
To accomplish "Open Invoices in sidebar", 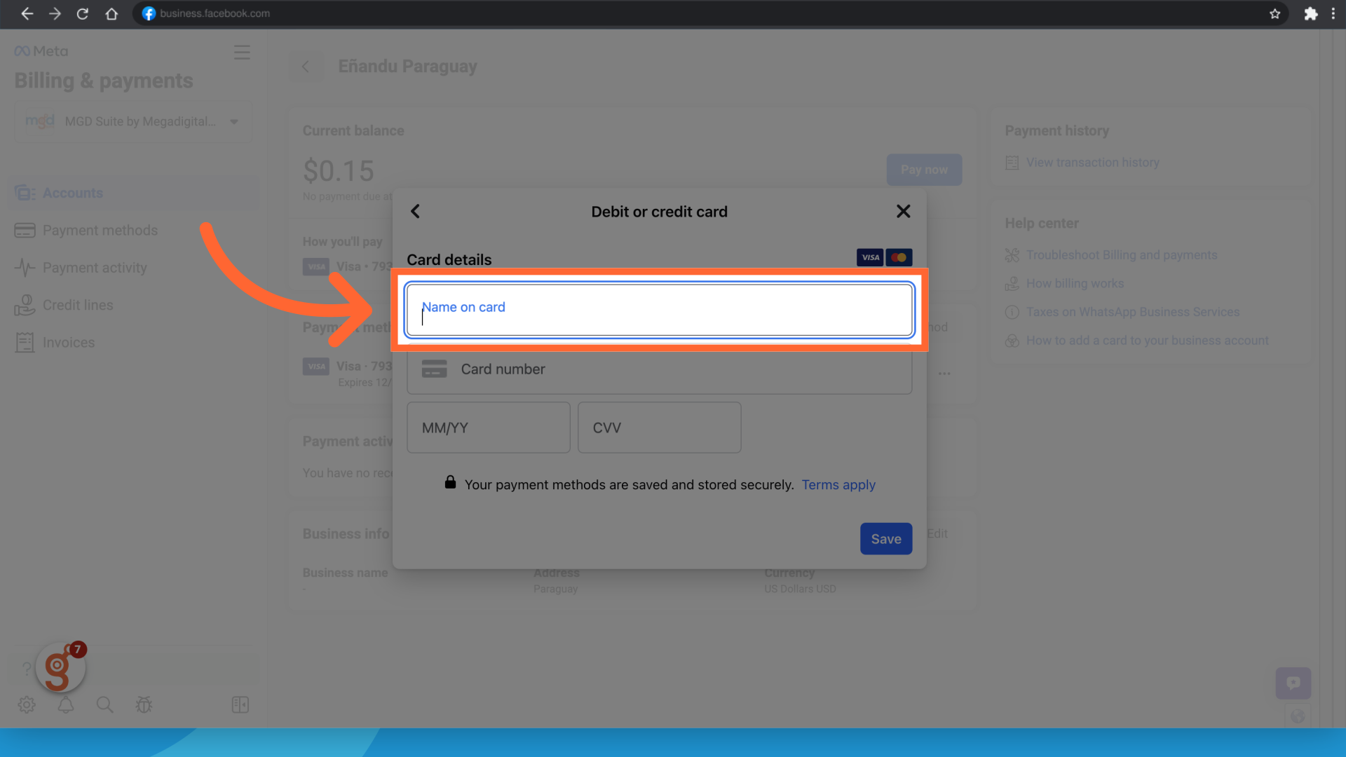I will tap(68, 343).
